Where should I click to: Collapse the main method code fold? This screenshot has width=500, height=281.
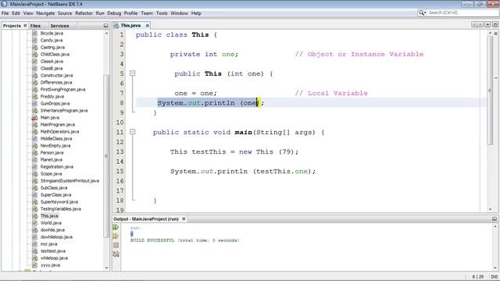click(132, 132)
